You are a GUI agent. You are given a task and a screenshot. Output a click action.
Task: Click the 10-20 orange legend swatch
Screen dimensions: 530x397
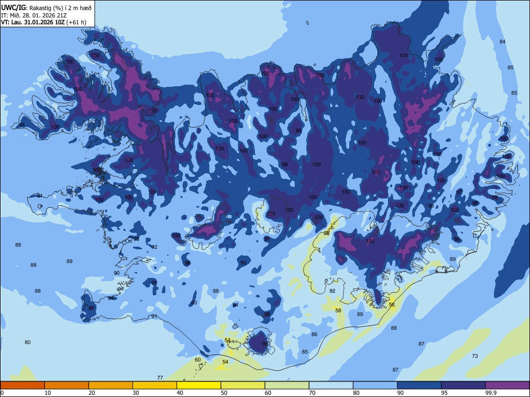[x=67, y=385]
